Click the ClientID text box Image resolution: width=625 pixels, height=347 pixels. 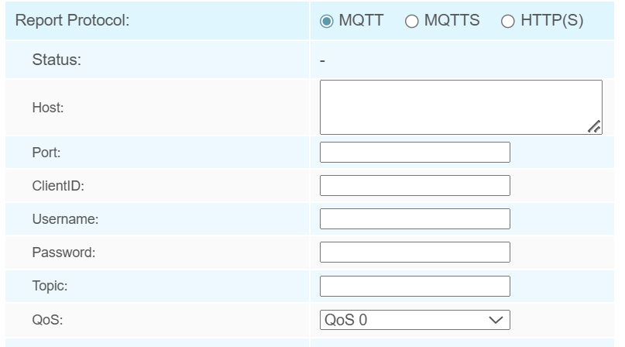click(x=414, y=186)
